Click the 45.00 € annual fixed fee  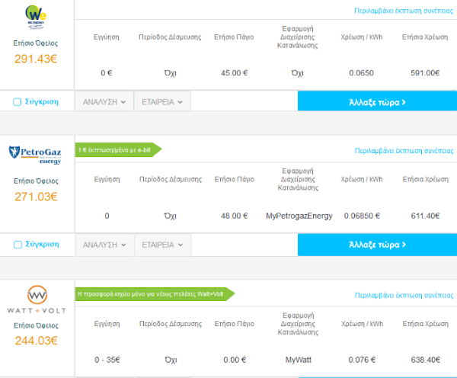(235, 73)
